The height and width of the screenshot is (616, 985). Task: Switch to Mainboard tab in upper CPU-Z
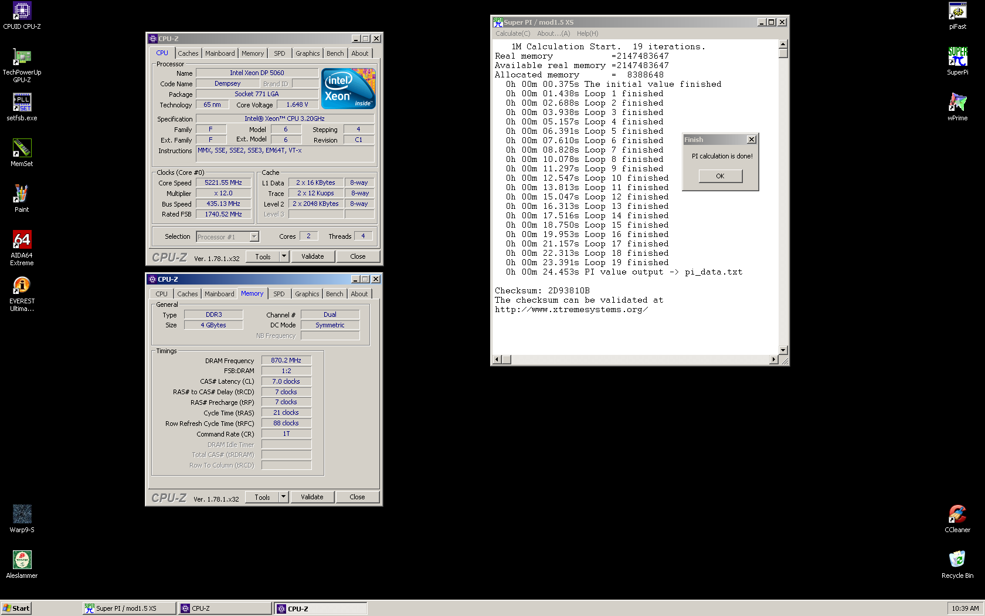[x=220, y=53]
